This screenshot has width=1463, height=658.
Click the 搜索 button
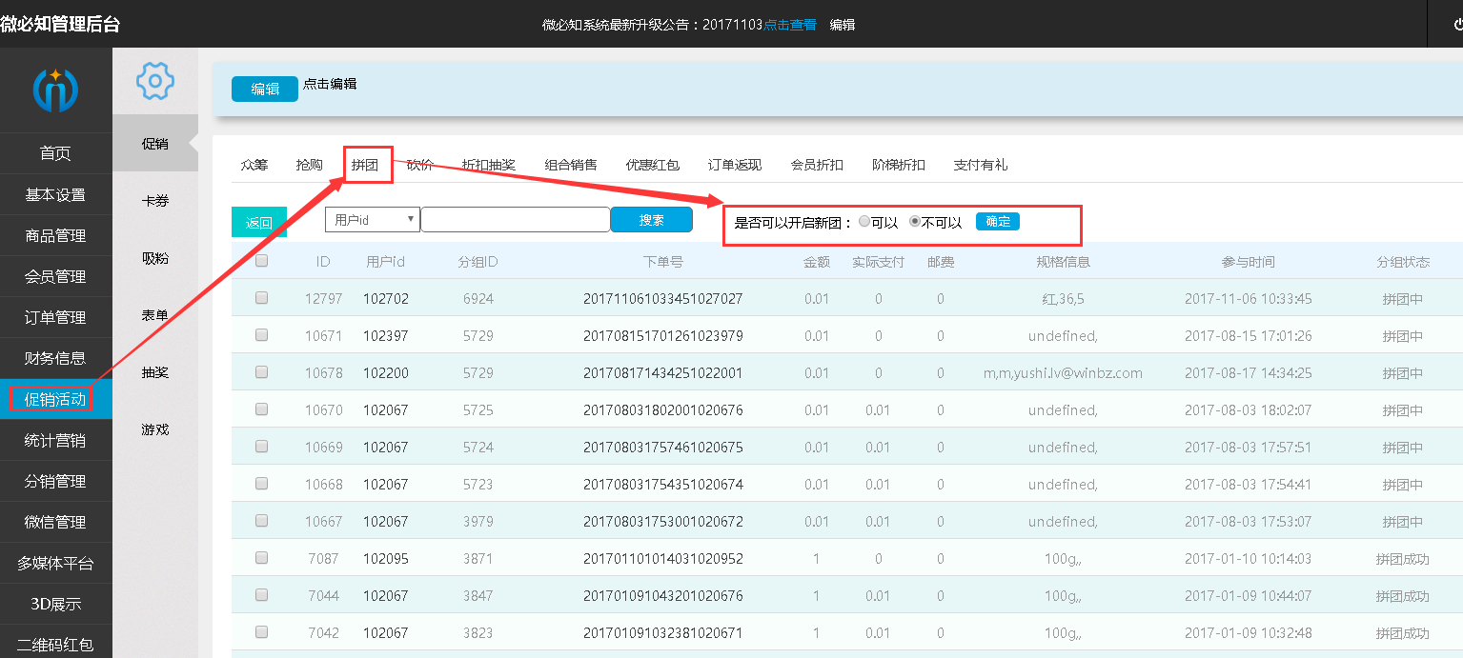651,220
